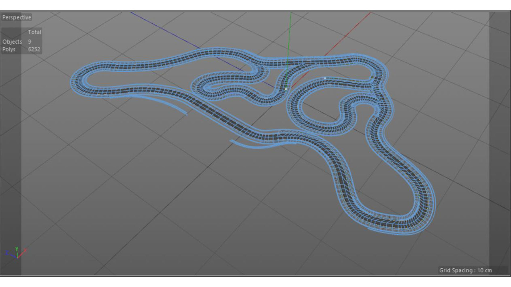
Task: Click the blue Z axis line
Action: click(165, 30)
